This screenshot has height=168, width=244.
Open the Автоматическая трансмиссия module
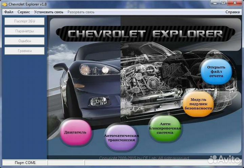[x=121, y=138]
